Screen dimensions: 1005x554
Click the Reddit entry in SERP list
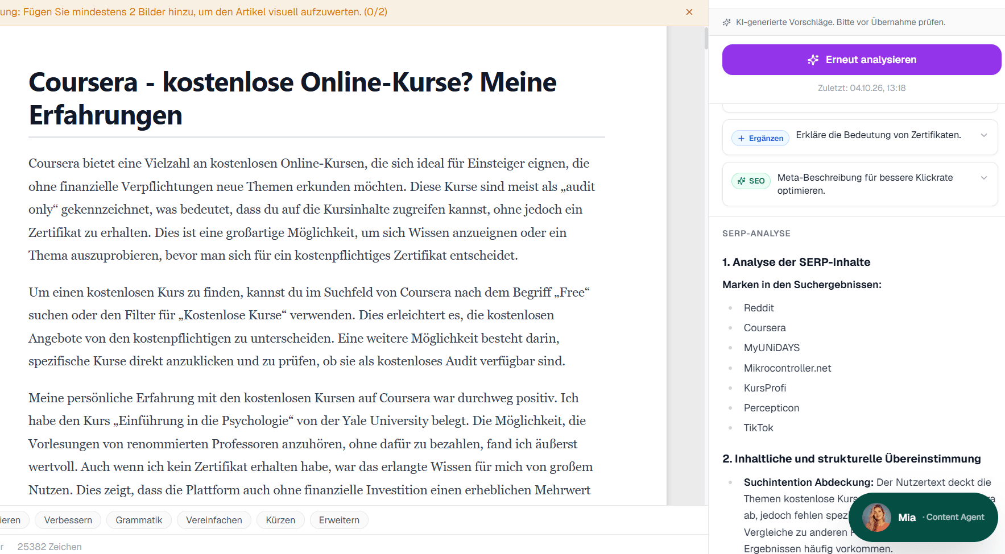pos(759,308)
